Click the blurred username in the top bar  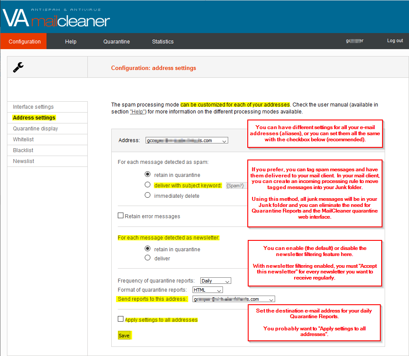coord(355,41)
